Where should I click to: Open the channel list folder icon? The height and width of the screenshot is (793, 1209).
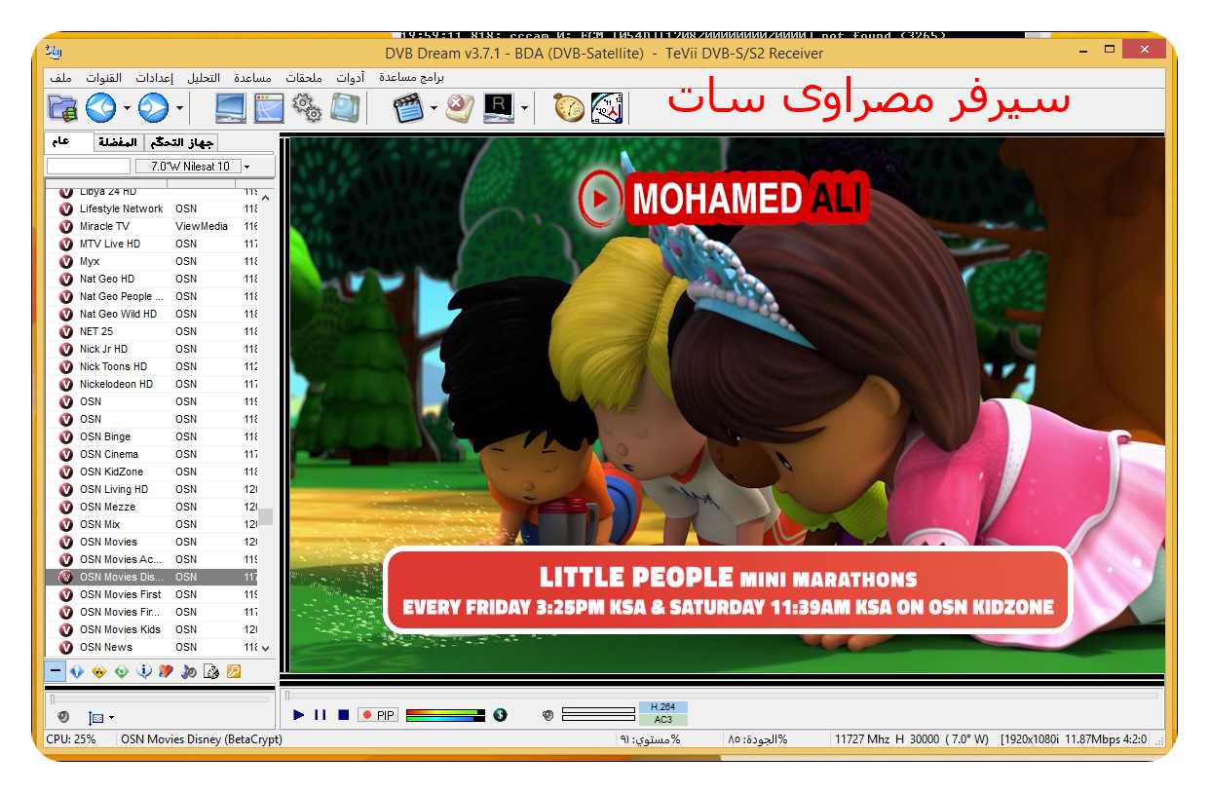[x=63, y=107]
